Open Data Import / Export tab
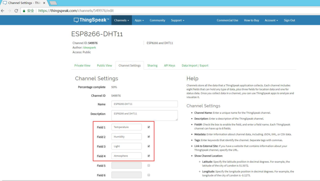320x181 pixels. coord(195,66)
